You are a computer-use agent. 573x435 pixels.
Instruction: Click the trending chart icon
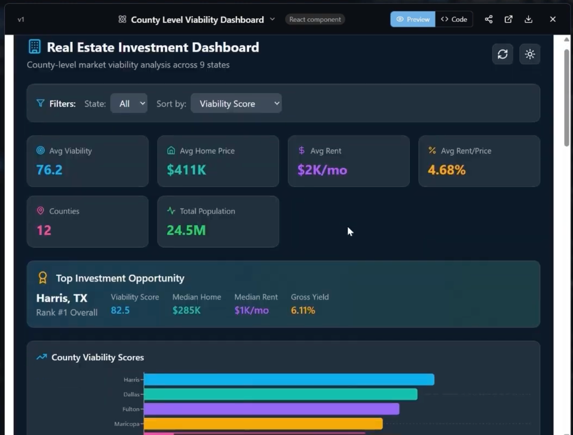point(41,357)
